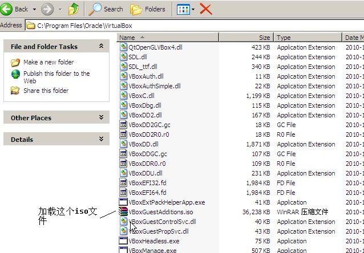
Task: Open the Views dropdown arrow
Action: [x=193, y=10]
